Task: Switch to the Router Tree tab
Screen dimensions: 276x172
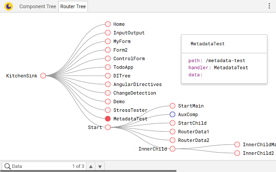Action: 73,6
